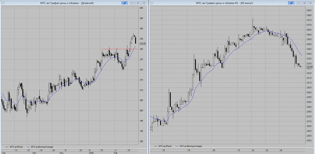This screenshot has height=154, width=315.
Task: Open the daily chart window's system menu icon
Action: pos(3,3)
